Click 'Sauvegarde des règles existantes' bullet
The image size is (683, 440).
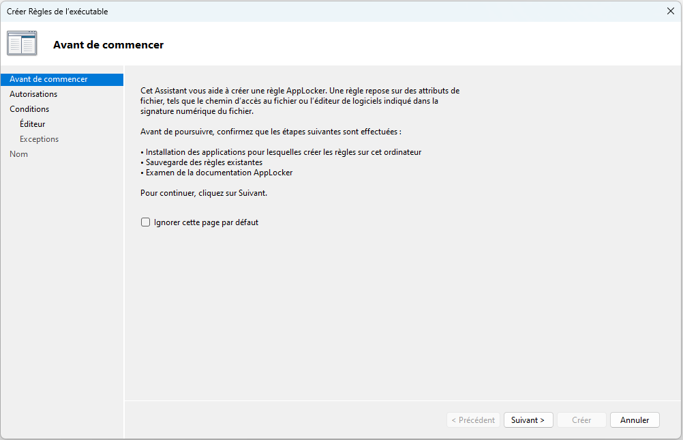point(201,162)
